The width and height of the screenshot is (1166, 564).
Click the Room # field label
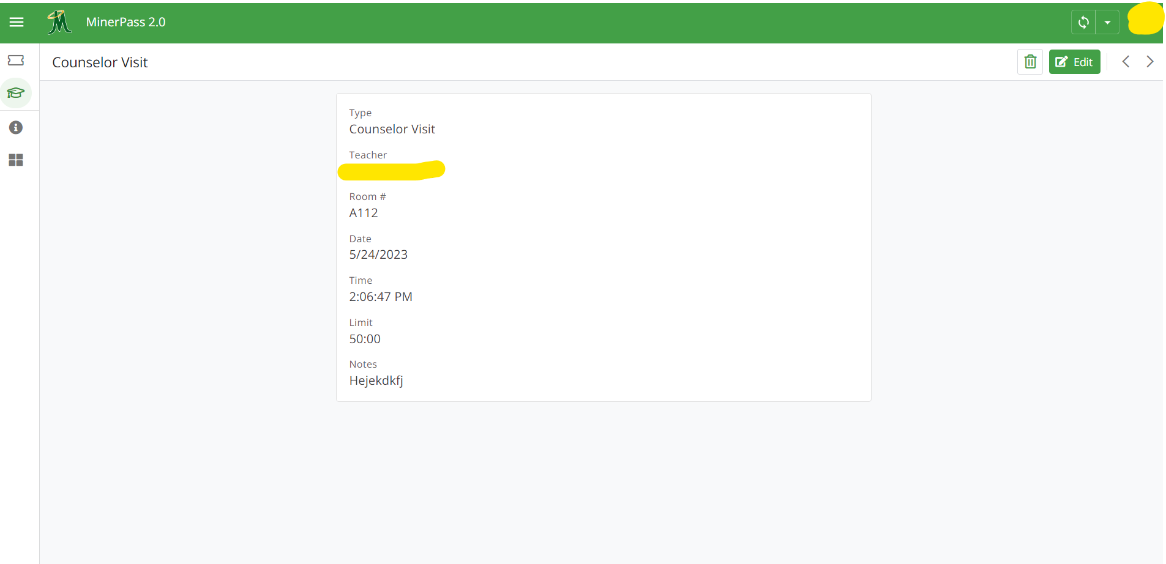pos(367,197)
